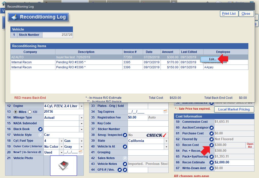Select the Miles radio button

point(15,112)
